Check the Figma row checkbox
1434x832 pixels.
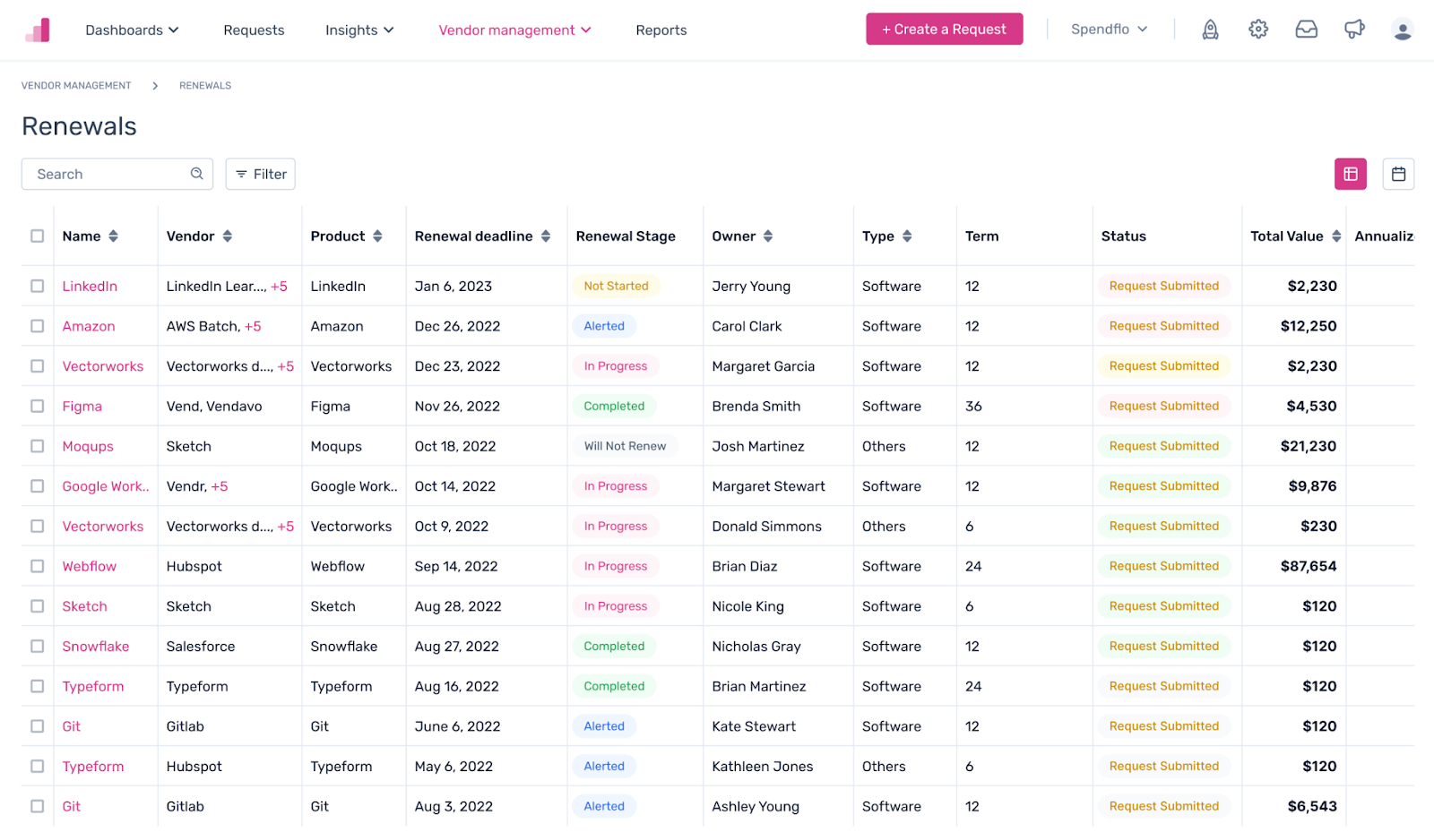(37, 406)
